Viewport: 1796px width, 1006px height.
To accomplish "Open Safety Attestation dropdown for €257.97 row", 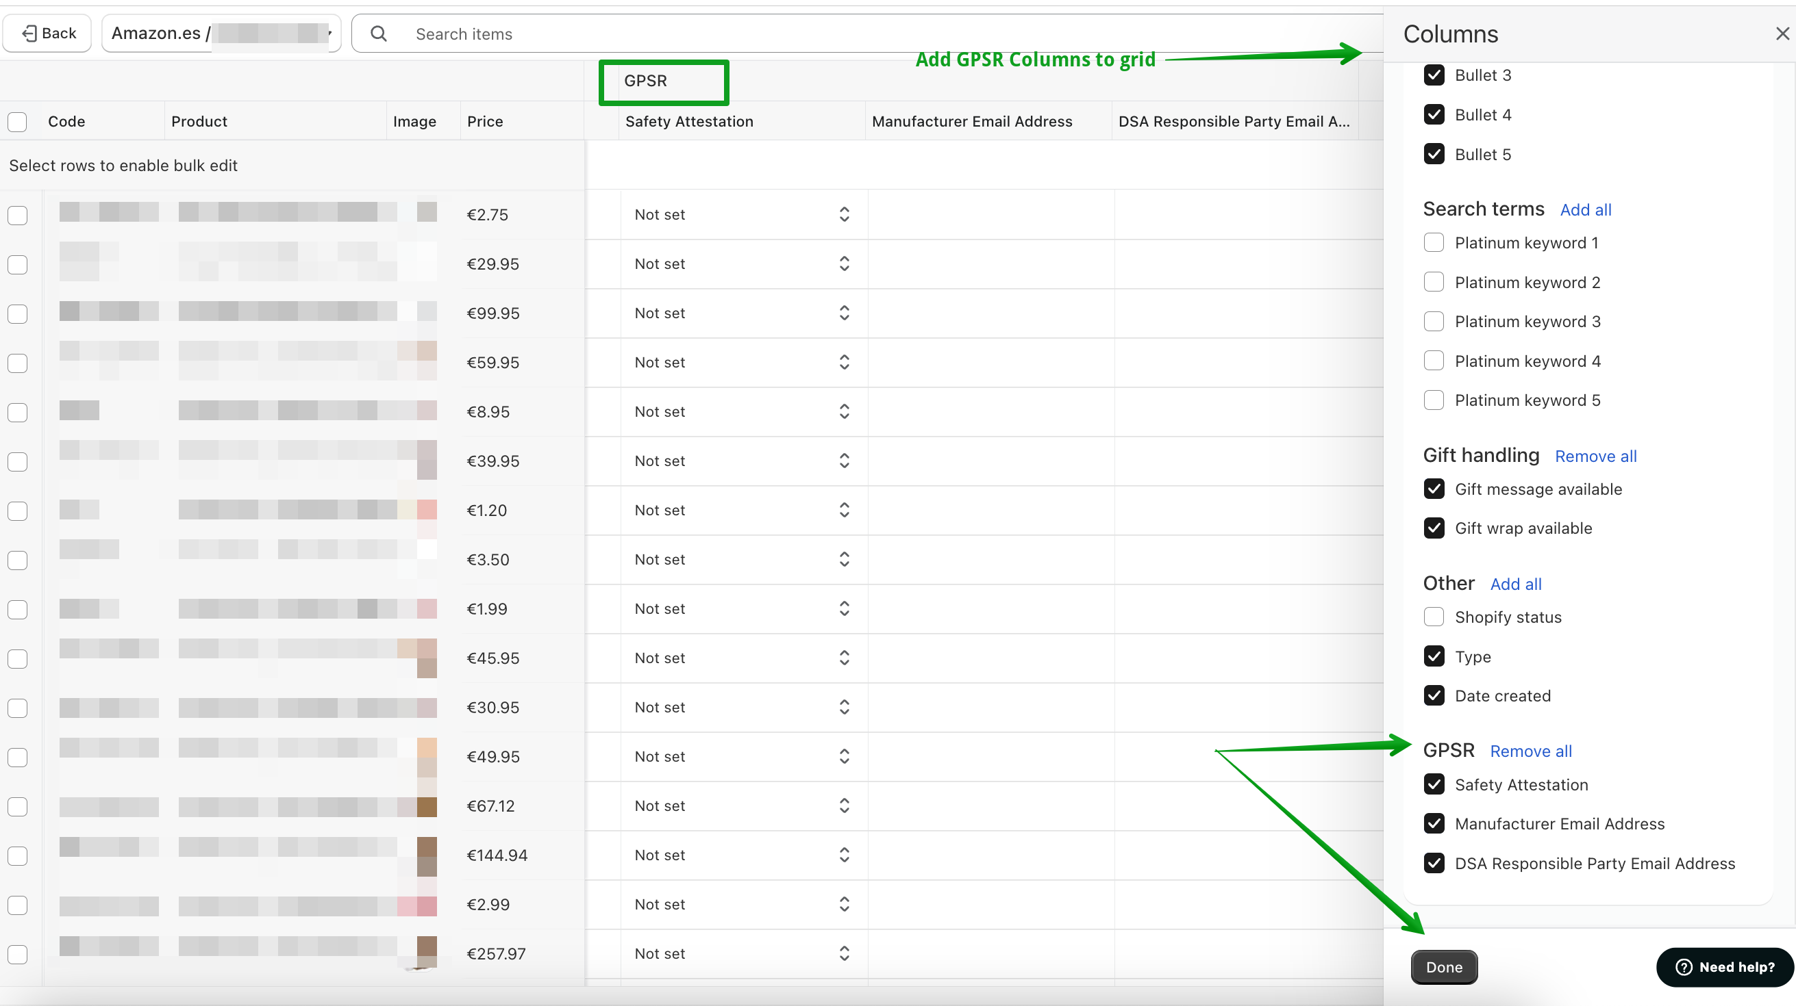I will (x=743, y=954).
